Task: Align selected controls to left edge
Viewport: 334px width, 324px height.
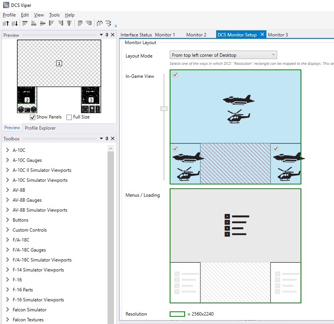Action: click(51, 23)
